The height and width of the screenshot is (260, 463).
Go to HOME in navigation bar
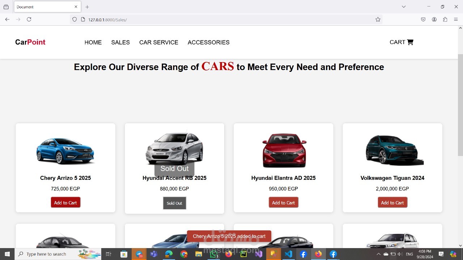(x=93, y=42)
